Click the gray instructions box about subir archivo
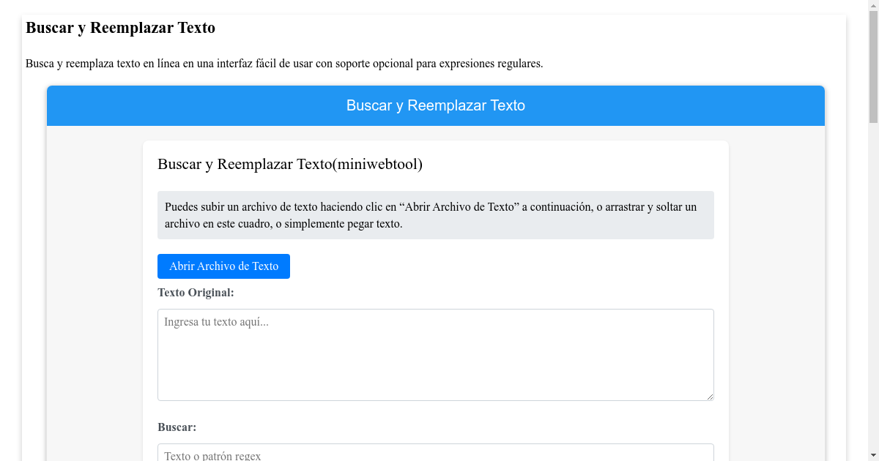 pyautogui.click(x=436, y=215)
